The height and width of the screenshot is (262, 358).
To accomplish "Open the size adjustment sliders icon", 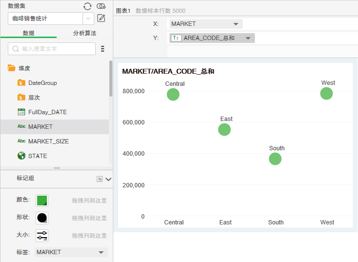I will 42,235.
